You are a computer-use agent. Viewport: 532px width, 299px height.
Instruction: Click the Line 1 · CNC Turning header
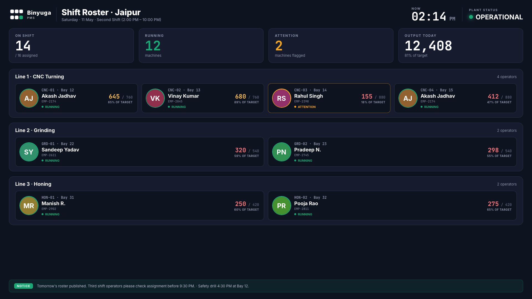(40, 77)
